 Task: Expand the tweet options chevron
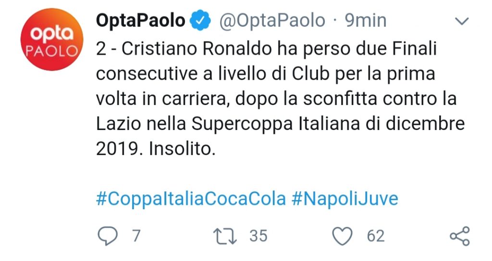click(462, 22)
